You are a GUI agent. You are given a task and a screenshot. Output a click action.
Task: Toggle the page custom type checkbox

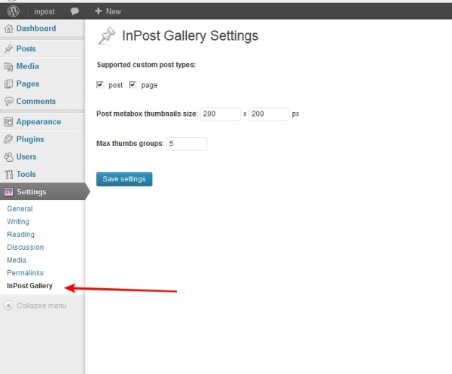(133, 85)
